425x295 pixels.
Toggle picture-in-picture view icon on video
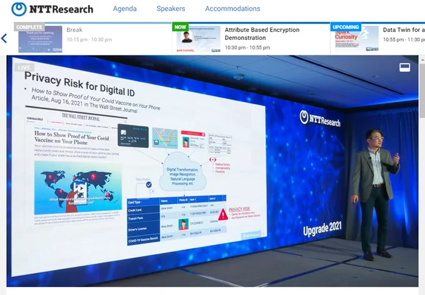point(404,67)
